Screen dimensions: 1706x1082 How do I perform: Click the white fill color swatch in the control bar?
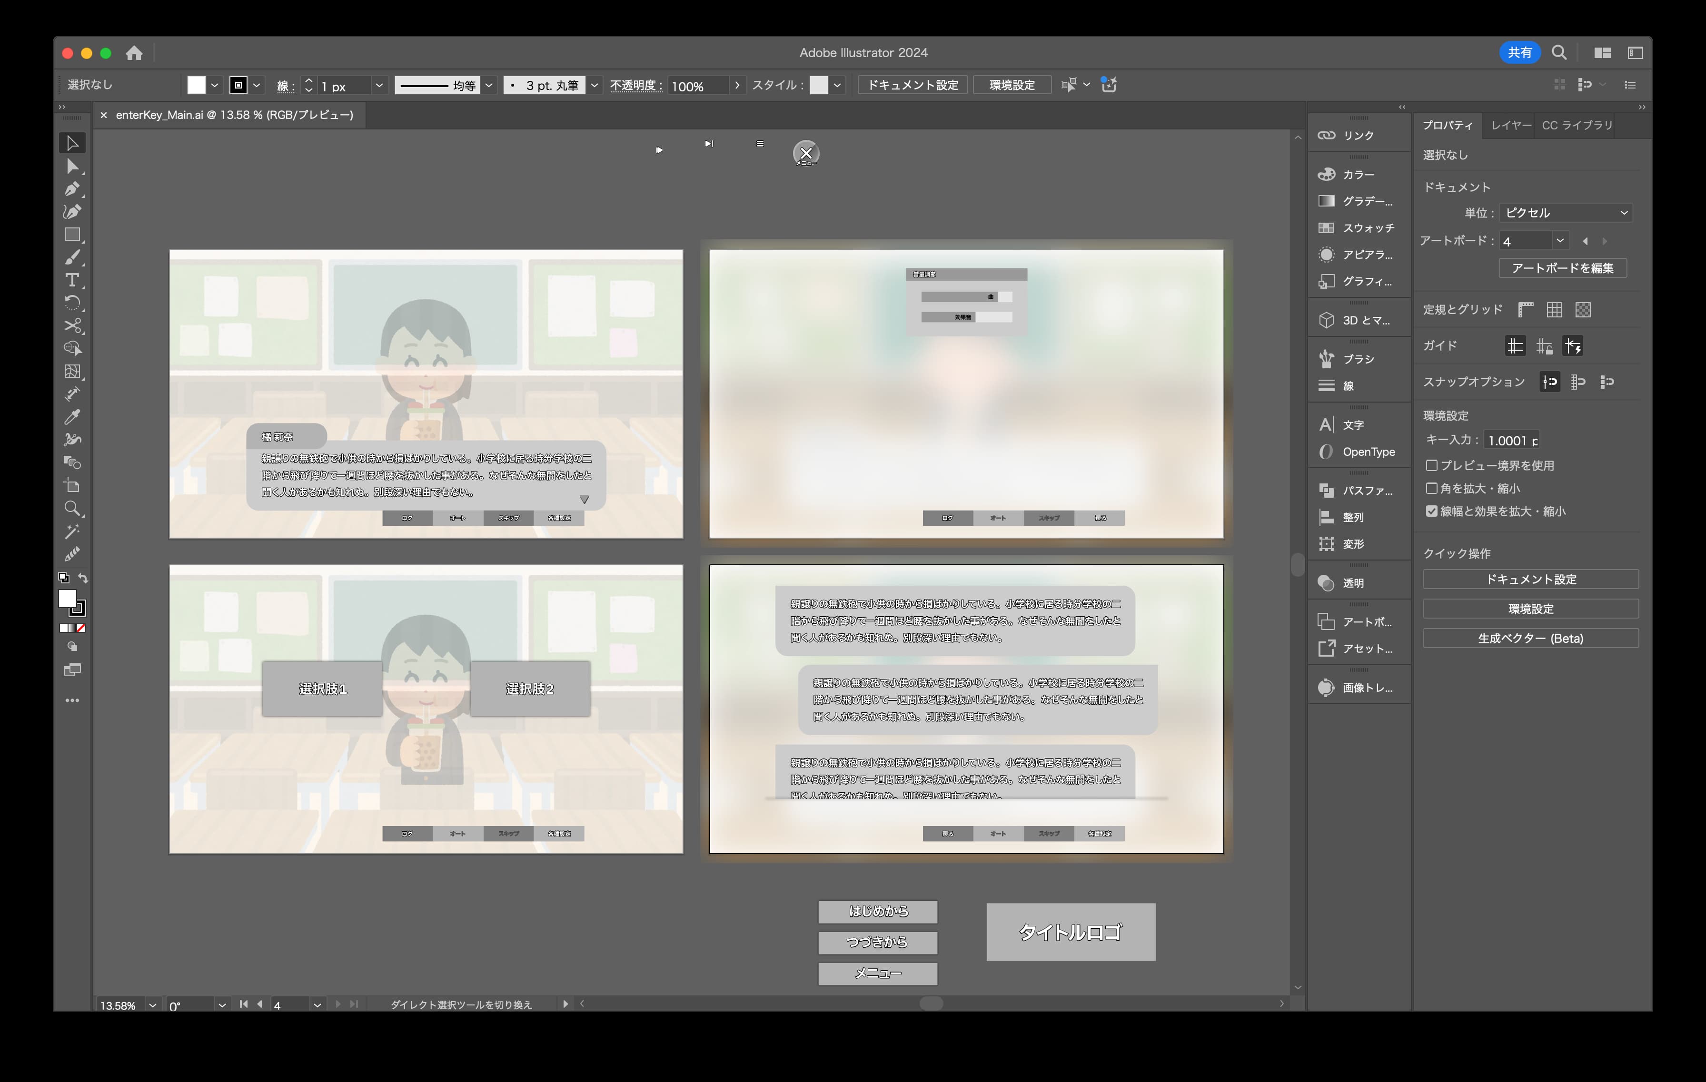pos(196,85)
